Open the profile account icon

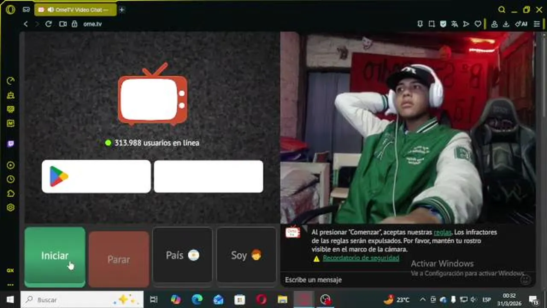click(x=494, y=24)
